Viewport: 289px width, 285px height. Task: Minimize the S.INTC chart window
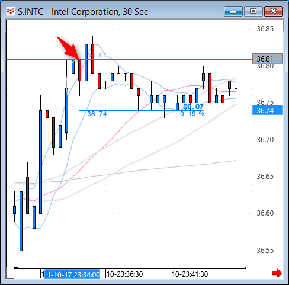point(233,11)
